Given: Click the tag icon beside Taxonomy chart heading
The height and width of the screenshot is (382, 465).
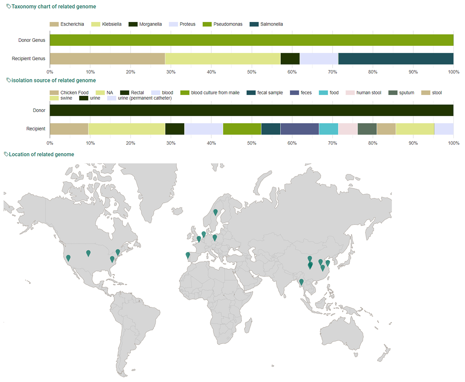Looking at the screenshot, I should pos(9,6).
